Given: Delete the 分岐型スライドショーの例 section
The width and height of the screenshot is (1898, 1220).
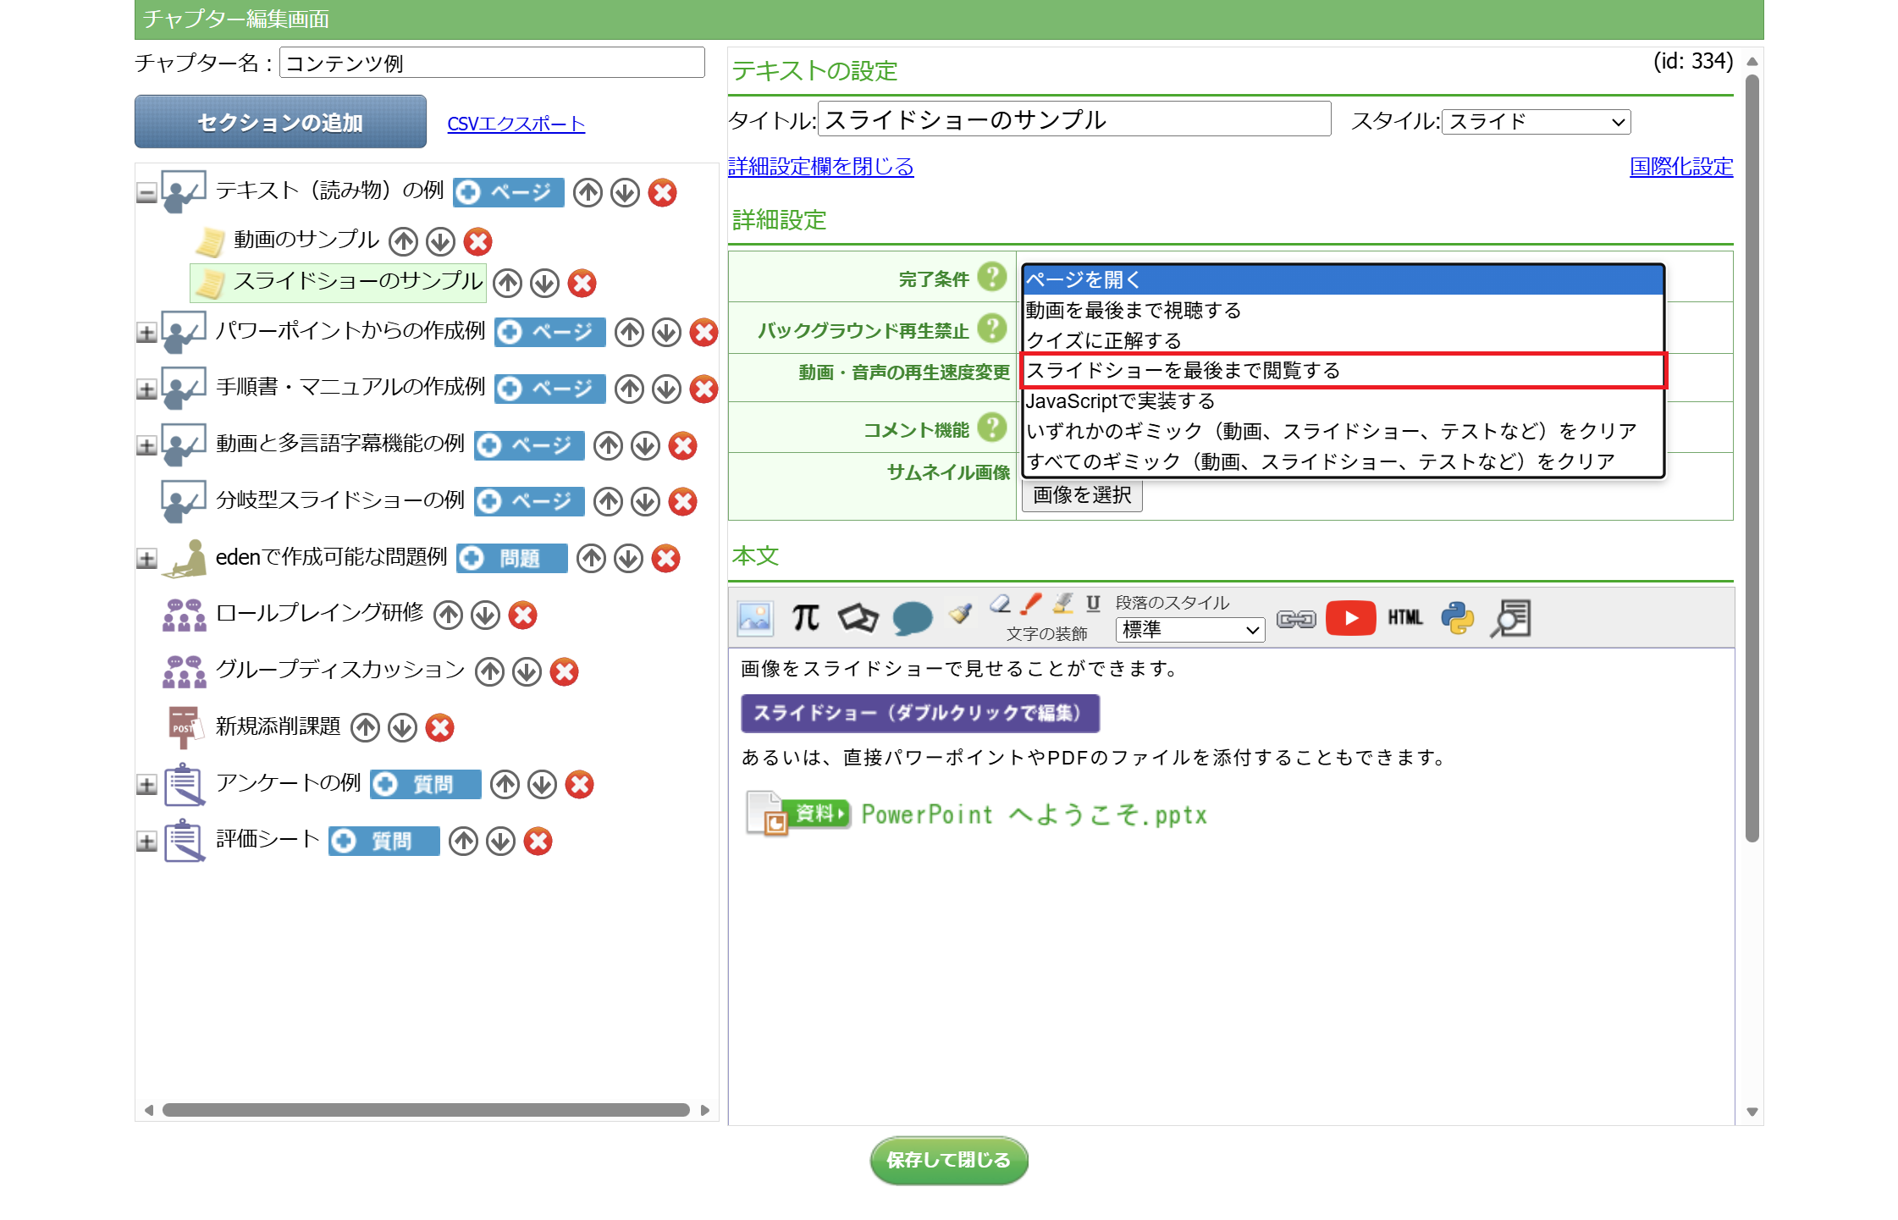Looking at the screenshot, I should [682, 502].
